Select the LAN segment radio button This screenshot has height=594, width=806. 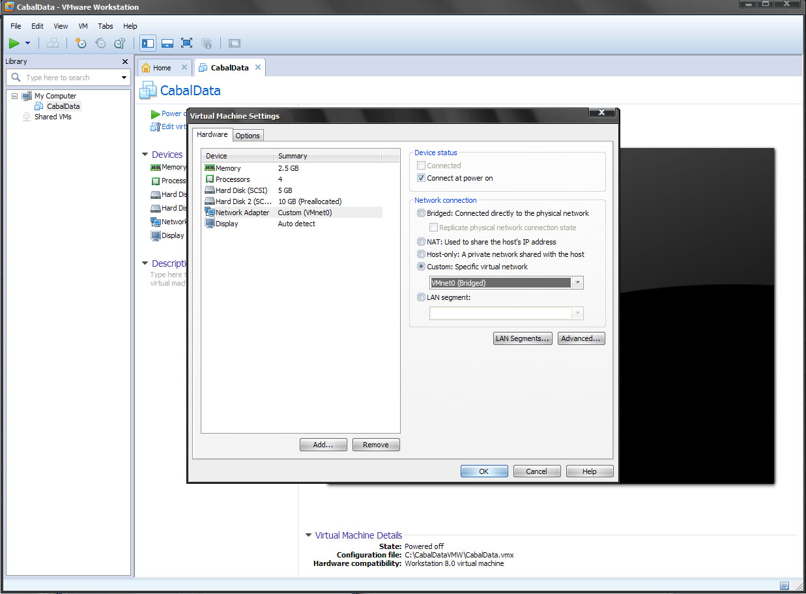[421, 297]
